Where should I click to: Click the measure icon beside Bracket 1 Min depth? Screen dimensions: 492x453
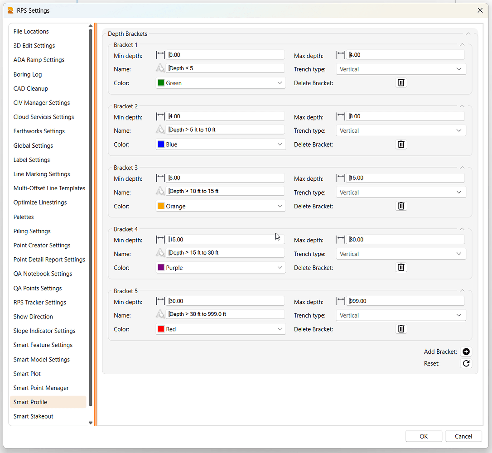[x=160, y=55]
